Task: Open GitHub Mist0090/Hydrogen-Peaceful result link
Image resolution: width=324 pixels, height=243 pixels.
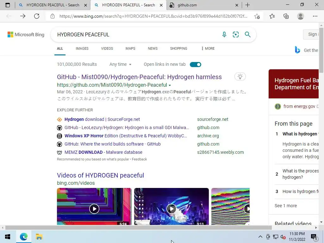Action: click(x=139, y=77)
